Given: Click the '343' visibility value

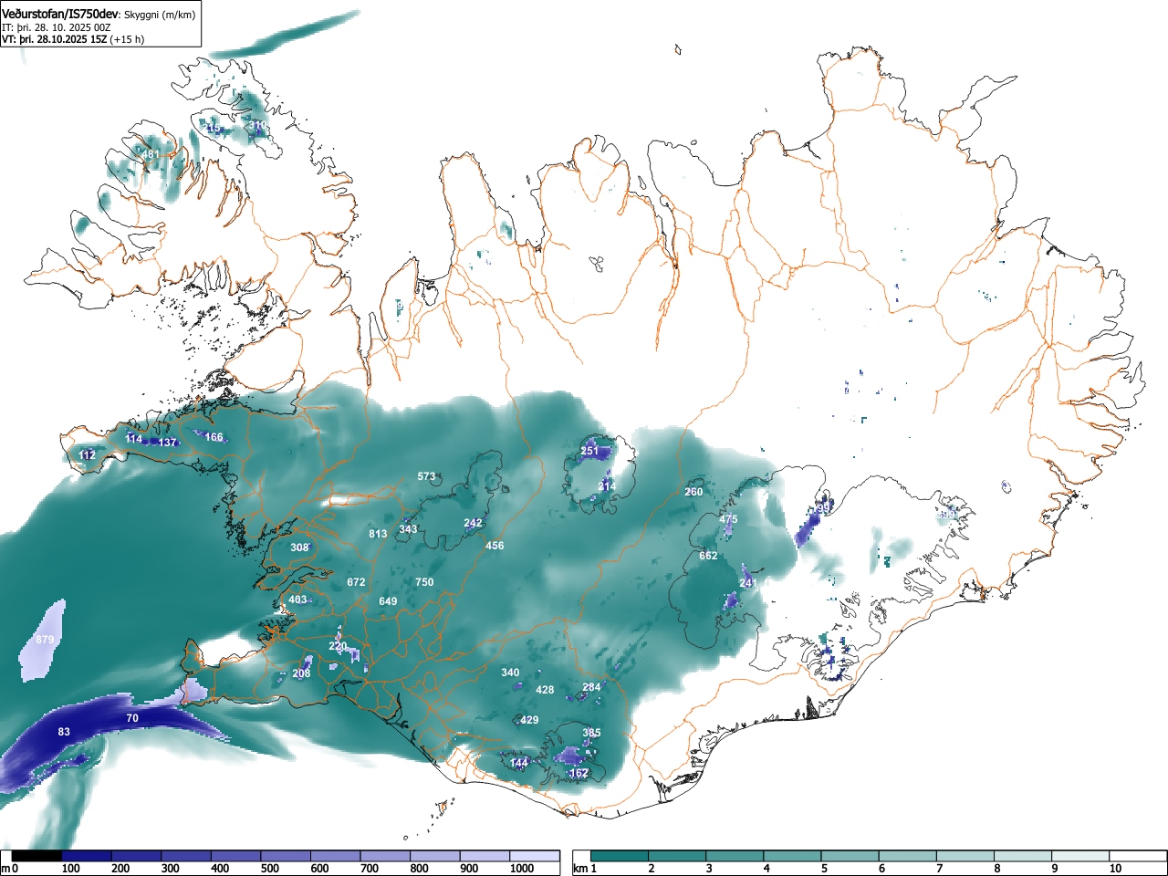Looking at the screenshot, I should click(408, 529).
